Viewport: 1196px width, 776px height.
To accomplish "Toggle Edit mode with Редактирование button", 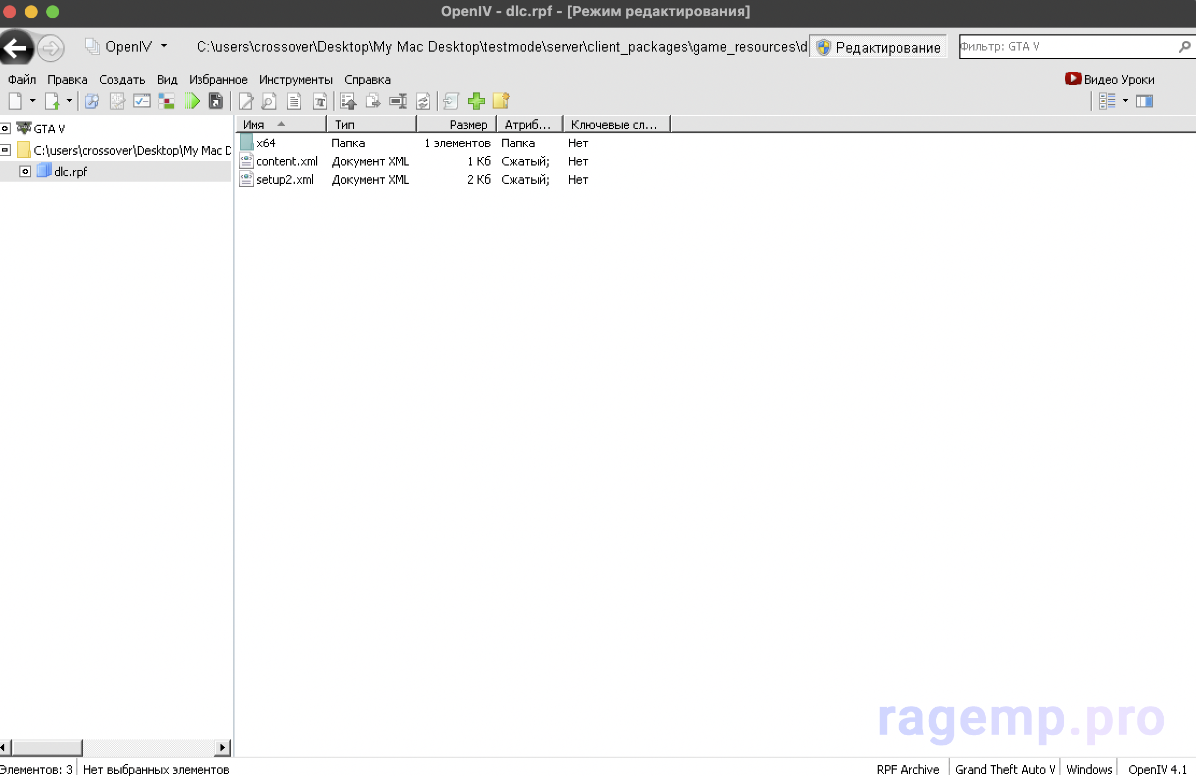I will [x=878, y=47].
